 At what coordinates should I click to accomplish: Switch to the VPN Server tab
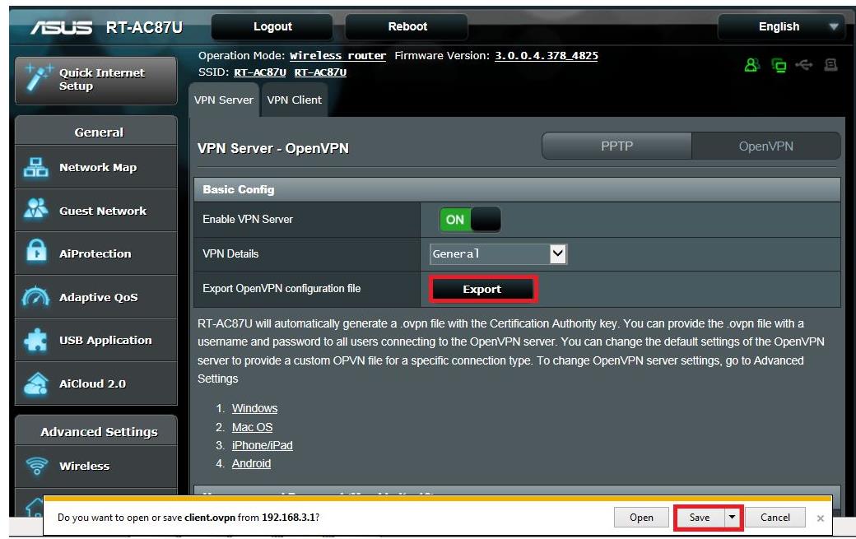coord(224,100)
